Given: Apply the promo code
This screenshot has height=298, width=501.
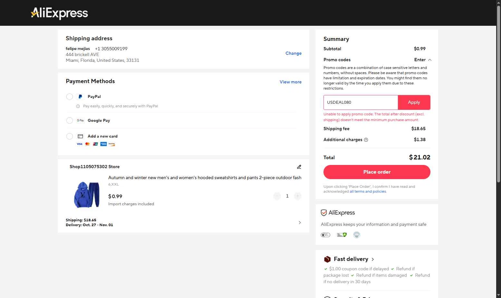Looking at the screenshot, I should pos(414,102).
